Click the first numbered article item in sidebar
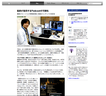This screenshot has height=96, width=106. tap(79, 19)
